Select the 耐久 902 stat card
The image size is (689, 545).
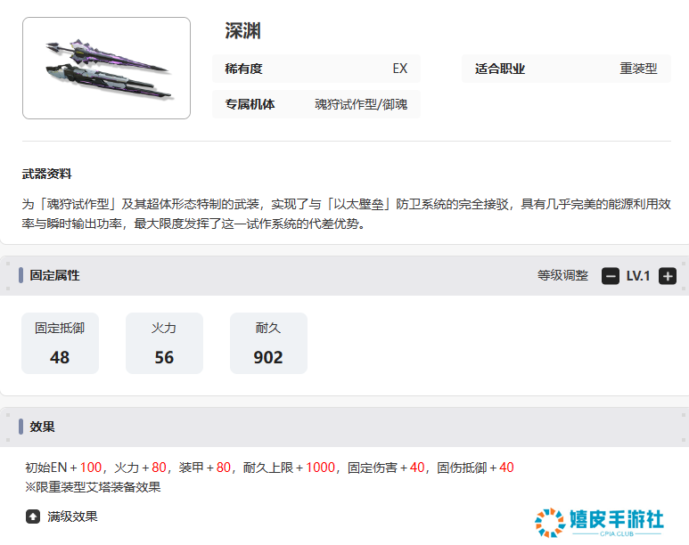(268, 343)
